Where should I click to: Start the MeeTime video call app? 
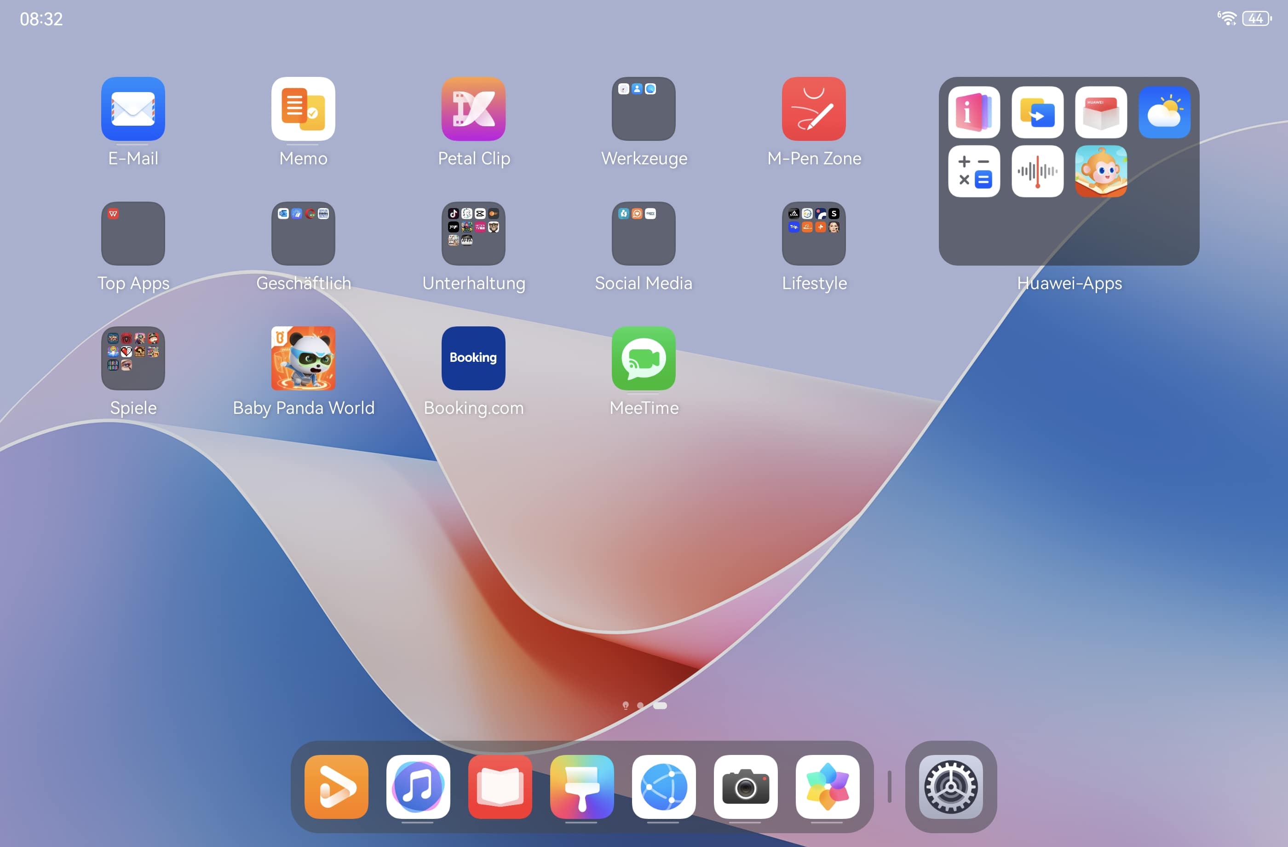[x=644, y=358]
